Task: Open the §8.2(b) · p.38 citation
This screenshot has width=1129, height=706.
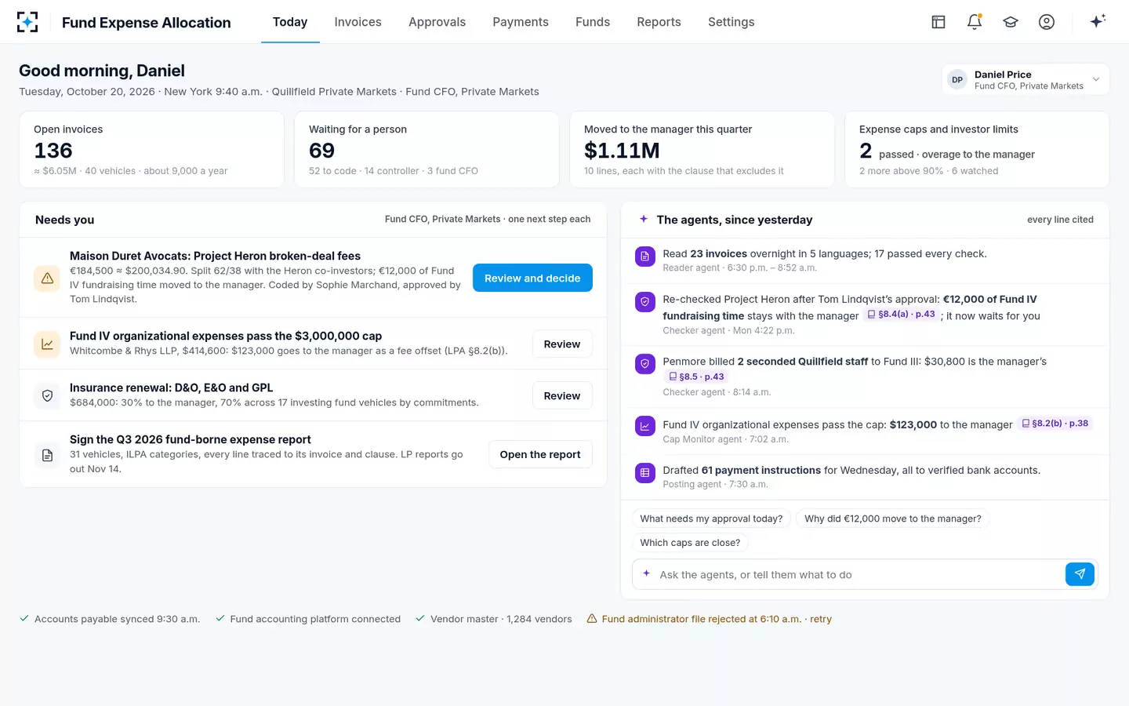Action: (1055, 424)
